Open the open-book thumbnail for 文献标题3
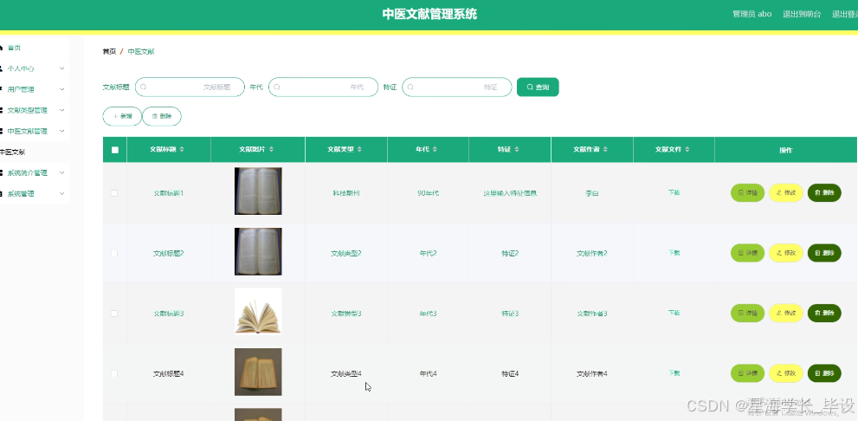The height and width of the screenshot is (421, 858). (258, 312)
